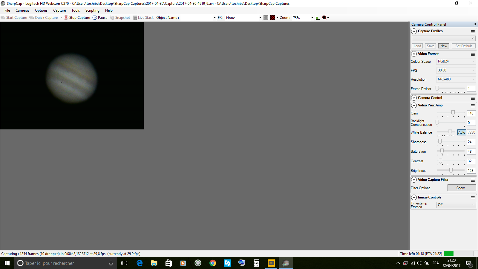Open the Cameras menu
Viewport: 478px width, 269px height.
click(22, 10)
